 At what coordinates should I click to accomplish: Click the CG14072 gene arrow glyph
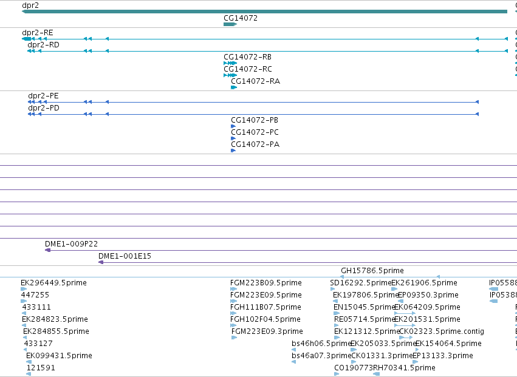click(230, 24)
